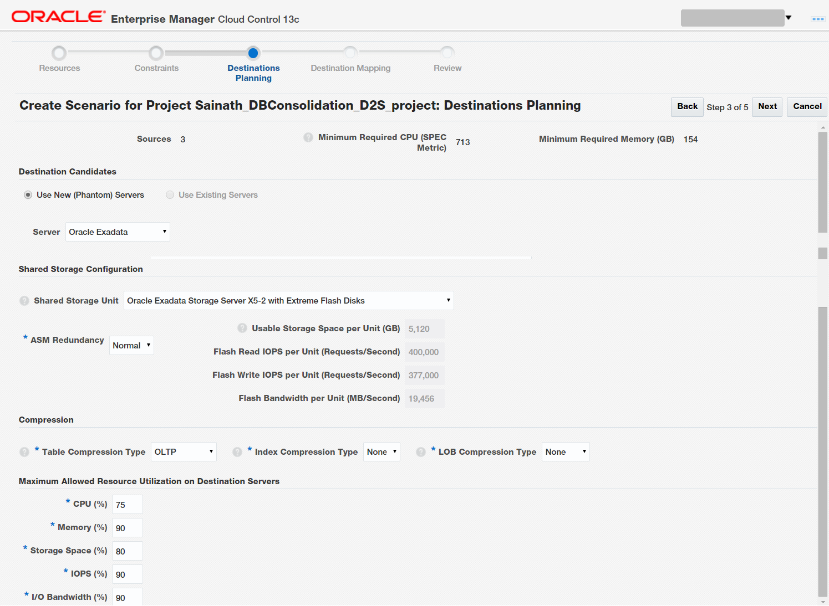The image size is (829, 606).
Task: Click help icon for Index Compression Type
Action: click(x=237, y=452)
